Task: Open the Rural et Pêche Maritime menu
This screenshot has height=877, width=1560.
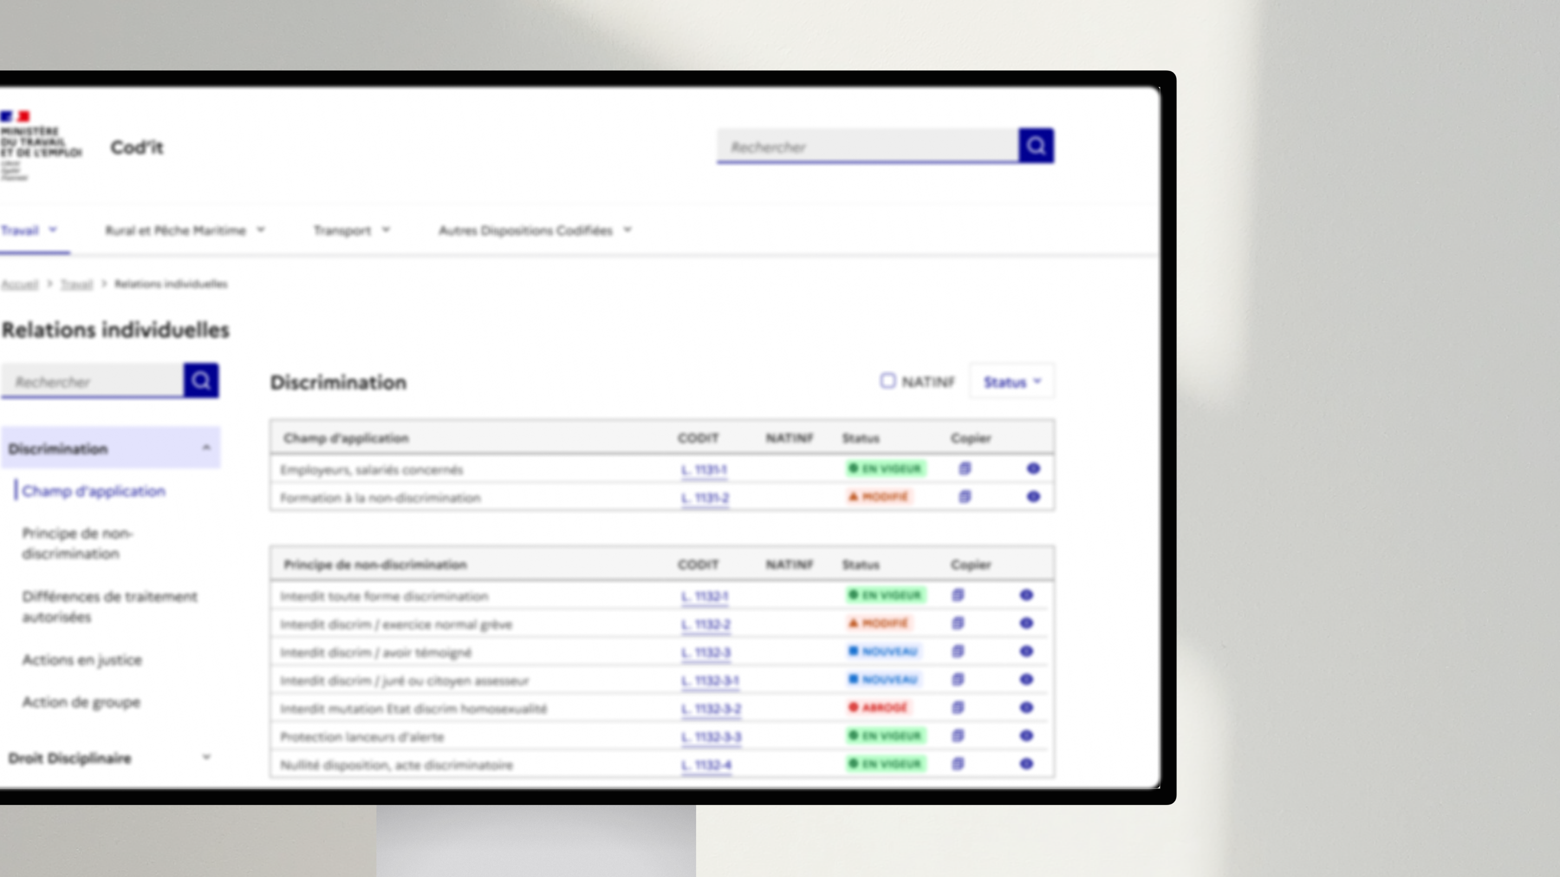Action: pyautogui.click(x=185, y=230)
